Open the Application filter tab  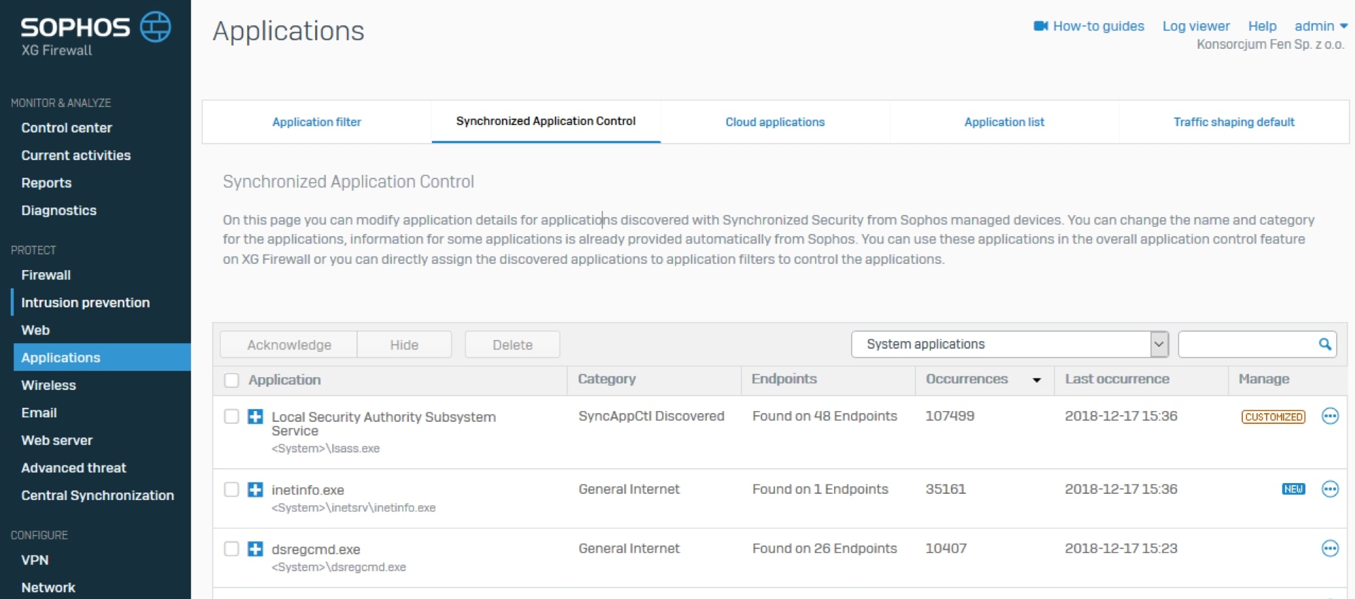pos(317,122)
